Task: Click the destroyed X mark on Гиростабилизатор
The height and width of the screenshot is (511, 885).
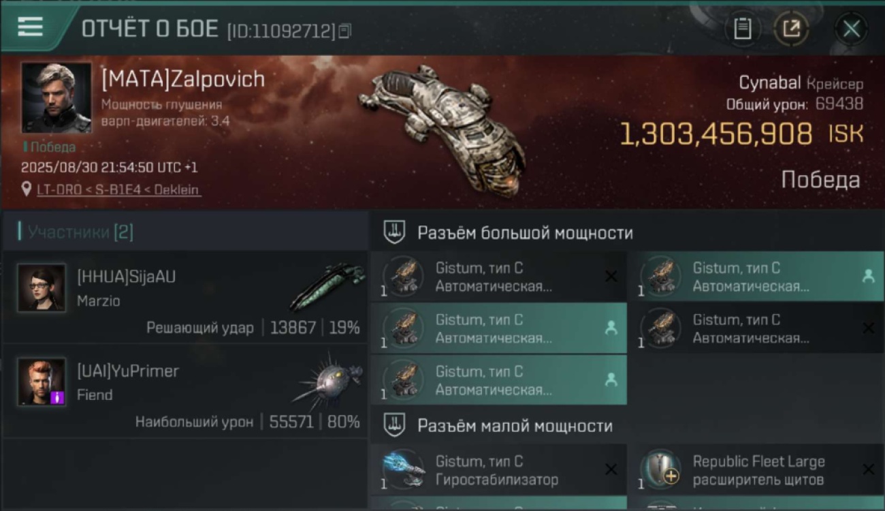Action: [x=611, y=469]
